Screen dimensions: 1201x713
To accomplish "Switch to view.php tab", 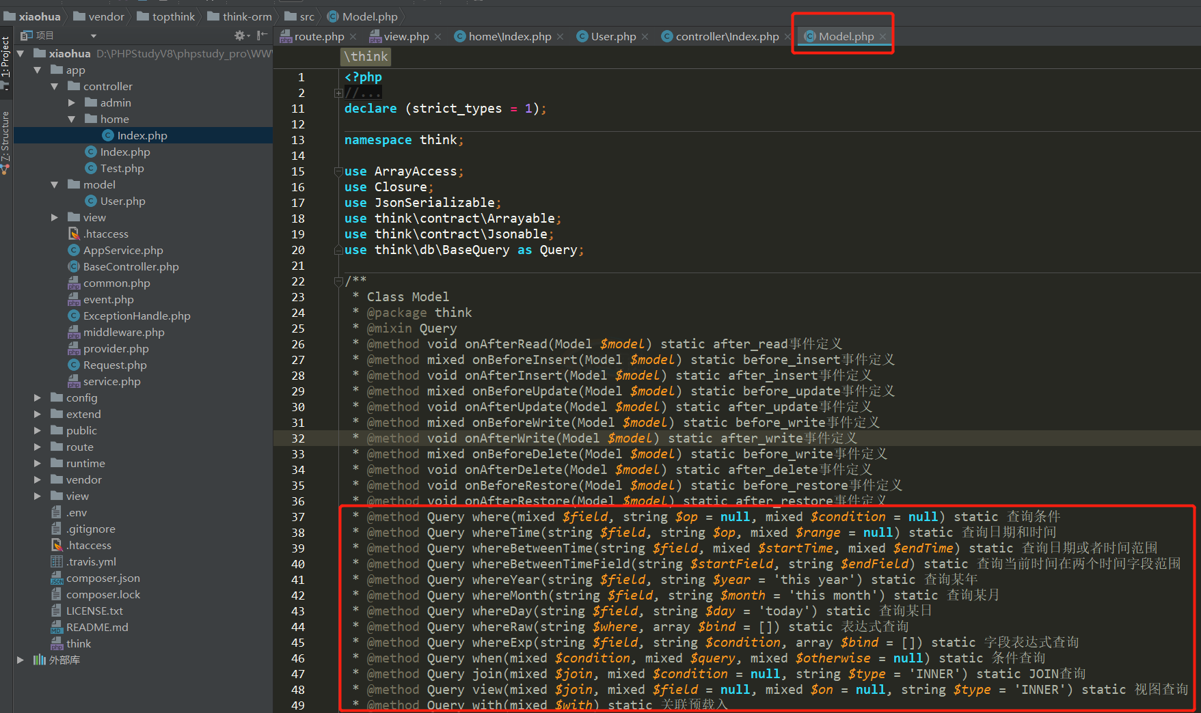I will (x=406, y=36).
